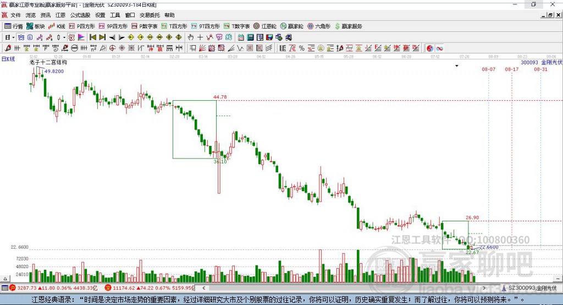Click the blue infinity loop icon
The image size is (563, 305).
coord(439,48)
